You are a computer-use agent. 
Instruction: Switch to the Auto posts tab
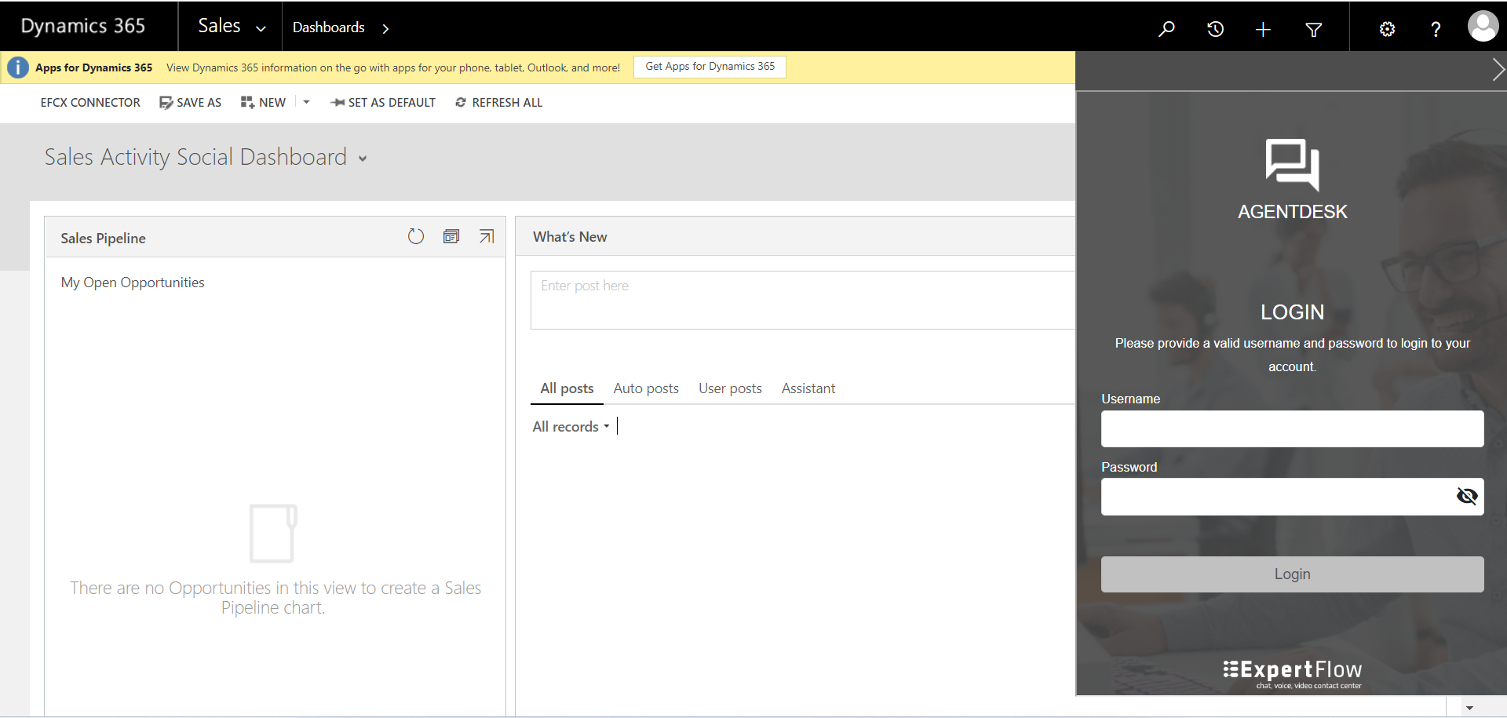point(645,388)
